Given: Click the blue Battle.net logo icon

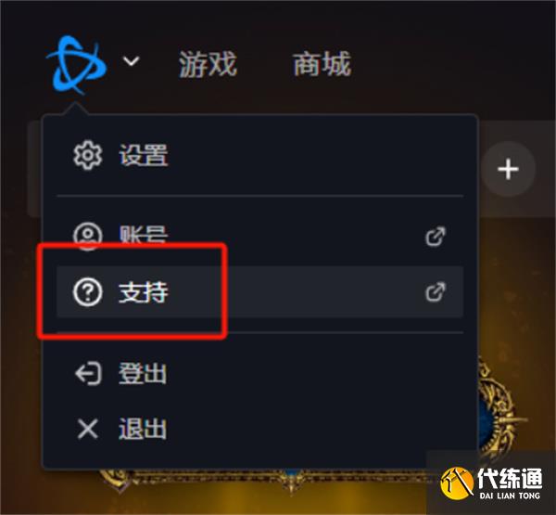Looking at the screenshot, I should pyautogui.click(x=76, y=65).
